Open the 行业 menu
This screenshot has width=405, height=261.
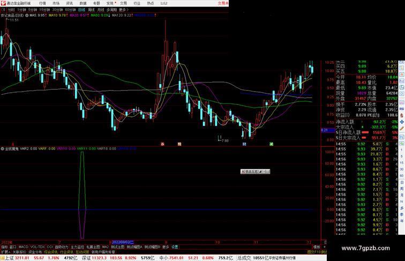point(137,3)
